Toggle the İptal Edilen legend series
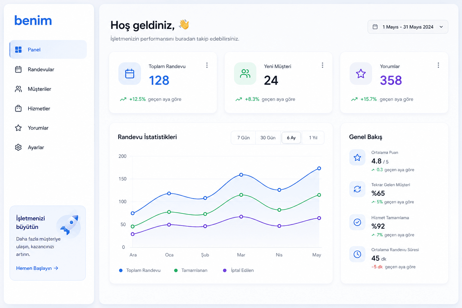This screenshot has height=308, width=462. (238, 270)
